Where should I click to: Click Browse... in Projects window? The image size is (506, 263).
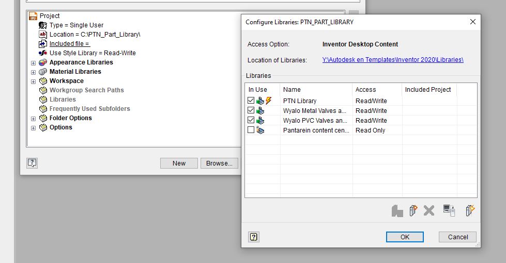coord(219,163)
